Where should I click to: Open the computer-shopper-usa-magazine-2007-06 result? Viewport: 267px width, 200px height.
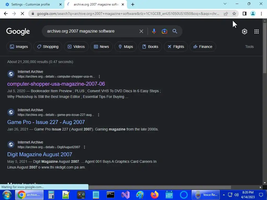point(56,84)
